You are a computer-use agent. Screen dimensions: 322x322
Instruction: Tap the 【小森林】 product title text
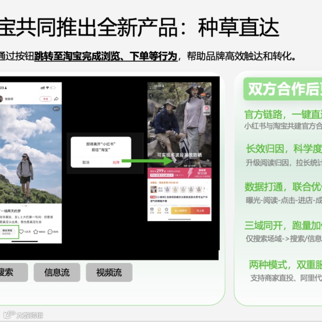click(179, 199)
